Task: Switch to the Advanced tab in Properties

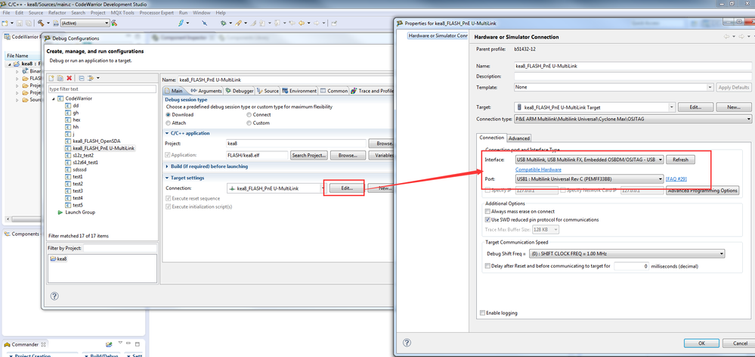Action: (x=519, y=138)
